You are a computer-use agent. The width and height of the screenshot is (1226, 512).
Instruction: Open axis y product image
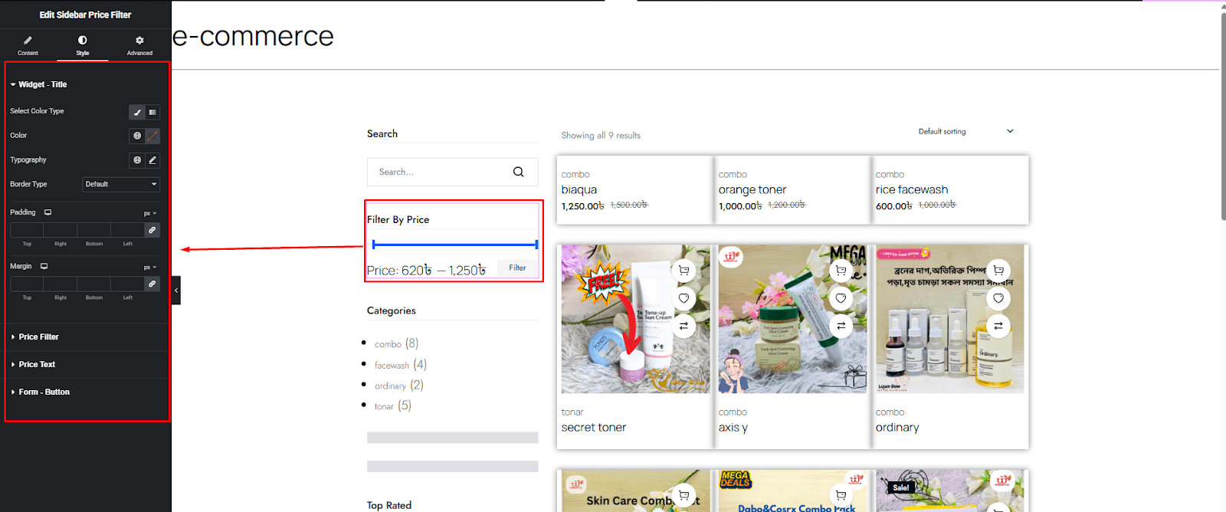click(792, 319)
